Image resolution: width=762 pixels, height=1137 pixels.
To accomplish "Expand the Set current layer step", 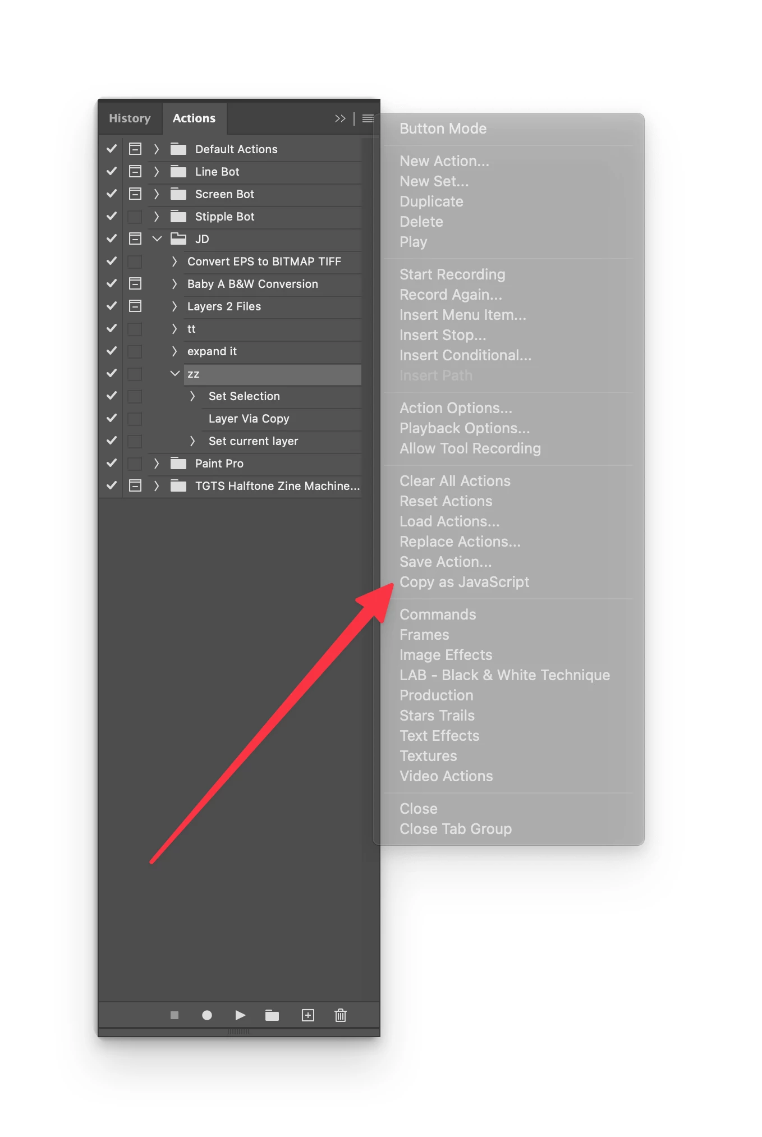I will [192, 441].
